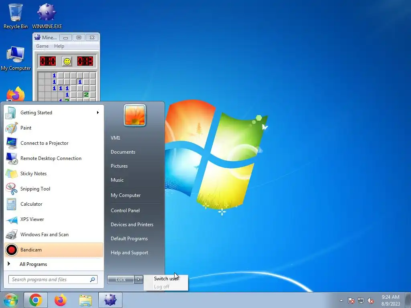This screenshot has width=411, height=308.
Task: Click the Bandicam label in Start menu
Action: tap(31, 250)
